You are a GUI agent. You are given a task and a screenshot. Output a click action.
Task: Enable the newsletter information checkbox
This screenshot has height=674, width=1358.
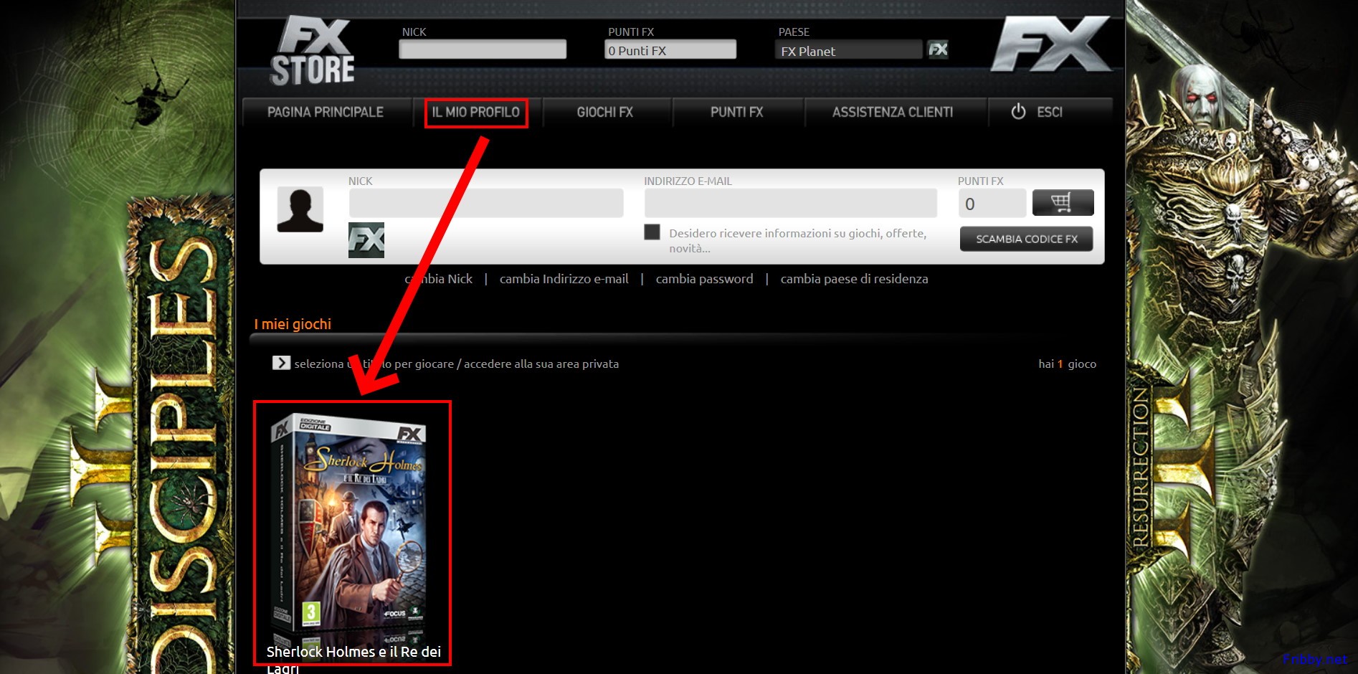[652, 232]
